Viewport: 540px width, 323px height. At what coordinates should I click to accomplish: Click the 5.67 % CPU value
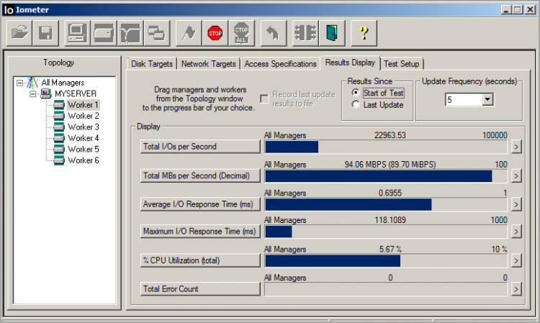point(390,249)
